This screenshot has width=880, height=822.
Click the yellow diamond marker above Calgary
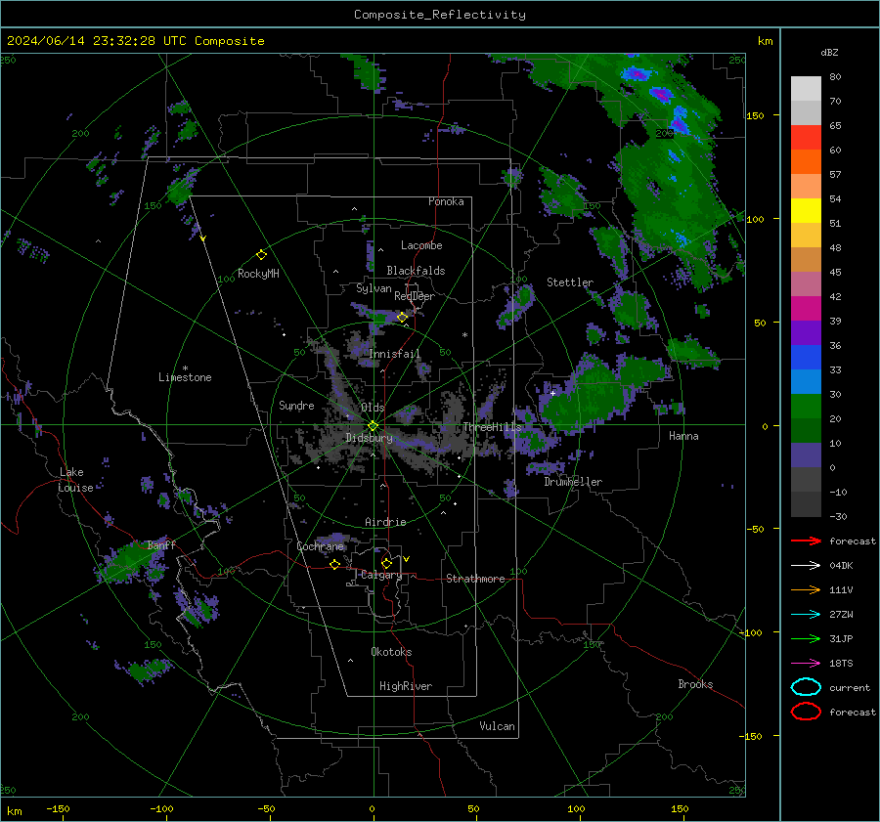tap(386, 563)
